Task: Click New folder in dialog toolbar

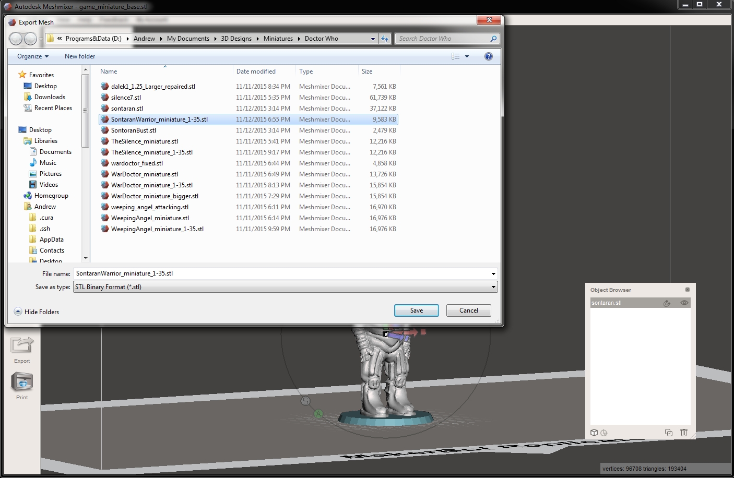Action: [80, 56]
